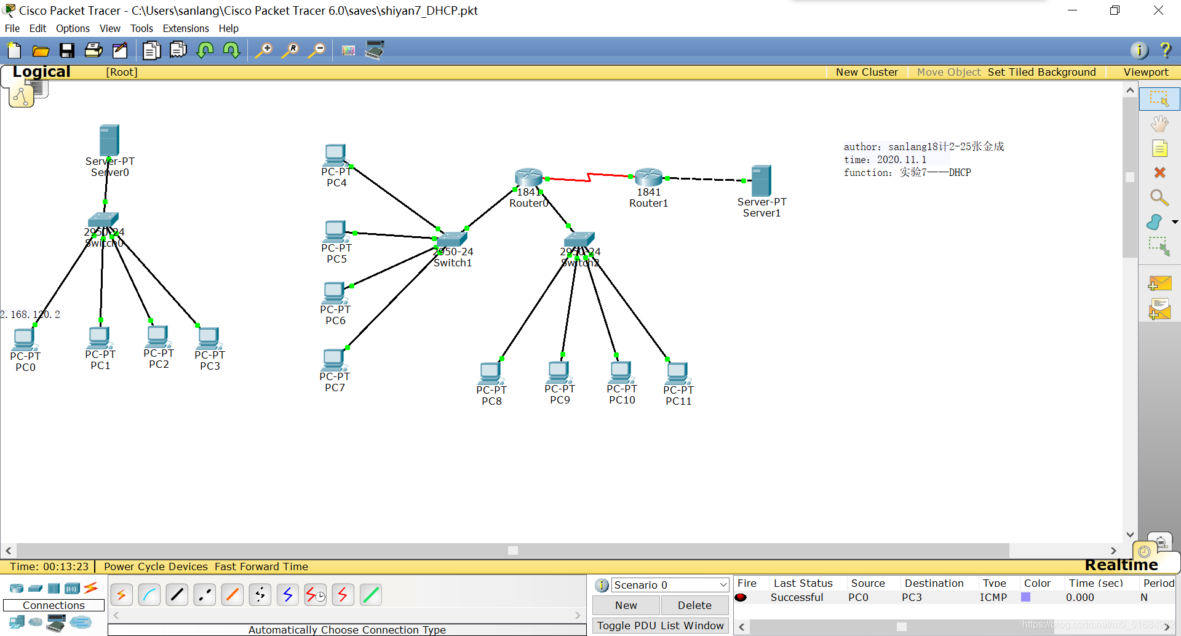Pick the console cable connection type
The image size is (1181, 636).
pyautogui.click(x=149, y=595)
